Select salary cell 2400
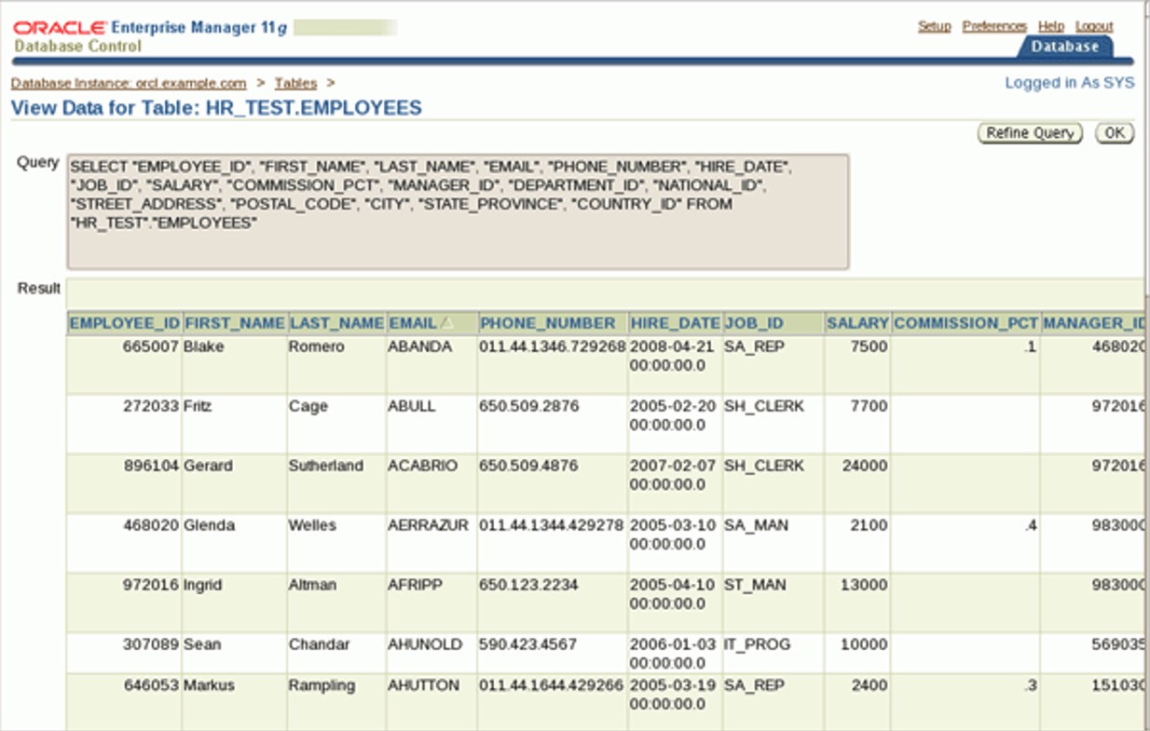Image resolution: width=1150 pixels, height=731 pixels. (869, 685)
